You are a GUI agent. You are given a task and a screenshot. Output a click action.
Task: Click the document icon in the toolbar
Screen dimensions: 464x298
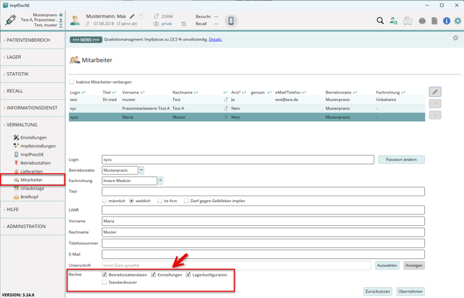coord(434,21)
